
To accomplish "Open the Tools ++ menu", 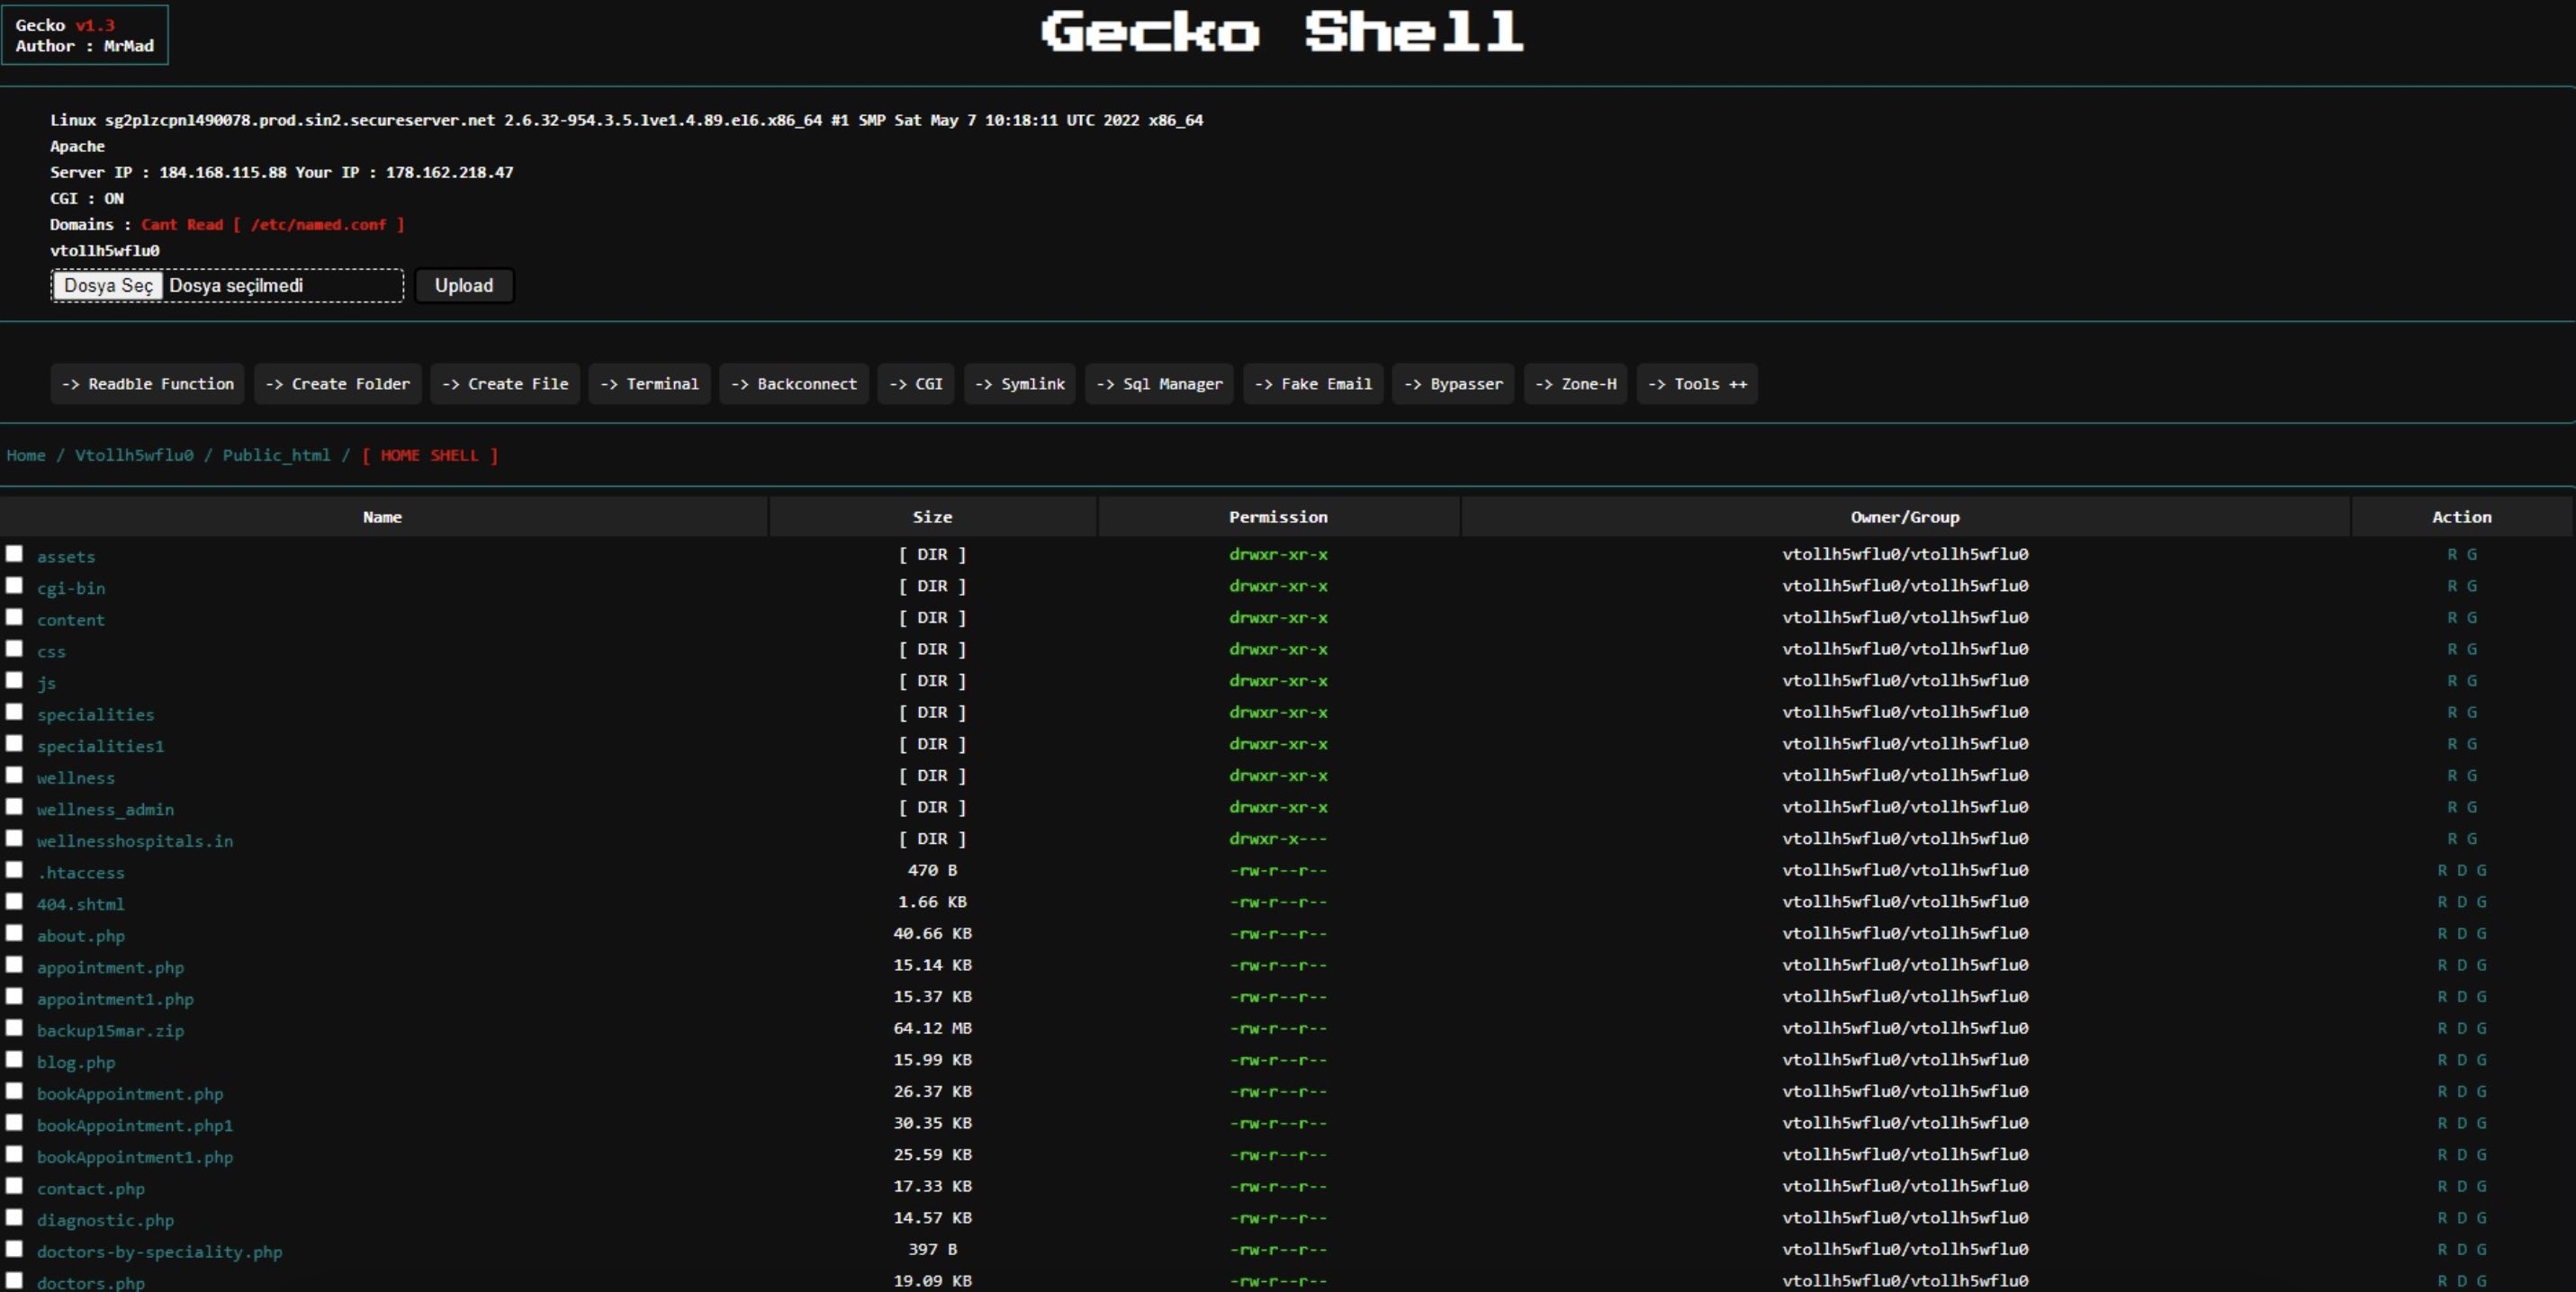I will point(1697,383).
